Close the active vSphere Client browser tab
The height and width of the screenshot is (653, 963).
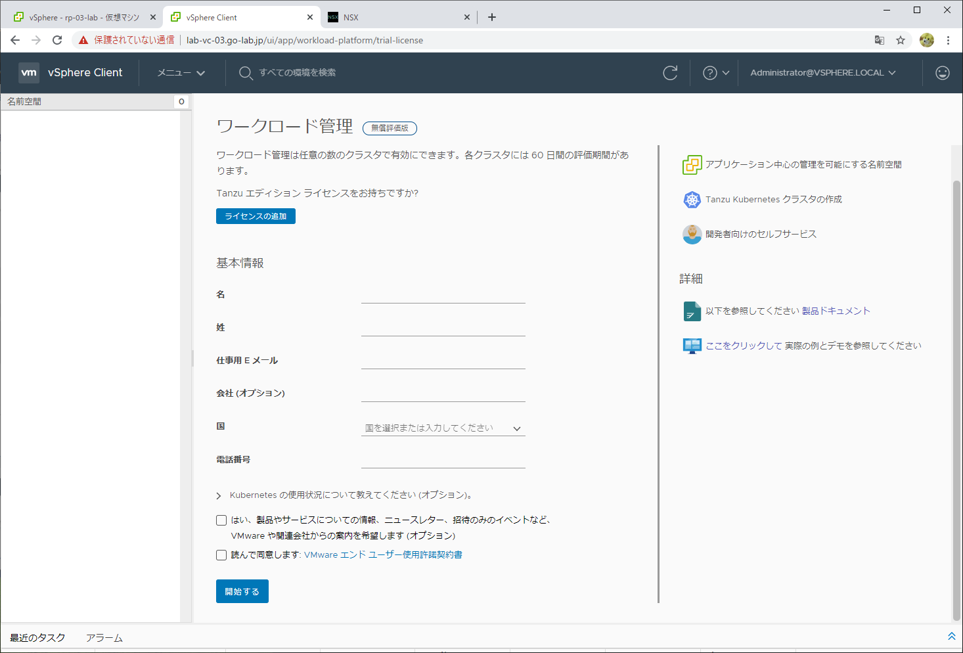click(310, 17)
